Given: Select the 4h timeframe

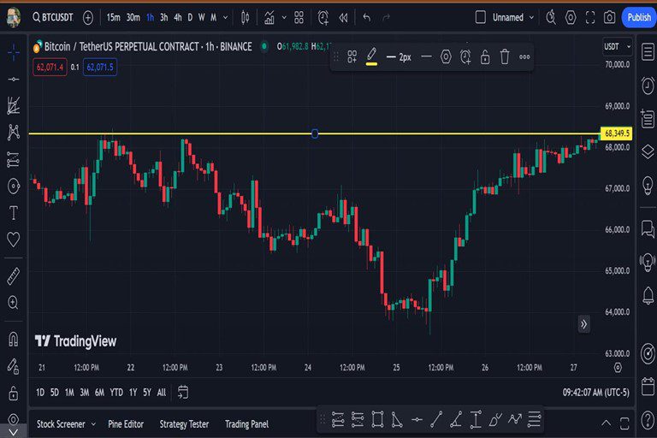Looking at the screenshot, I should point(178,17).
